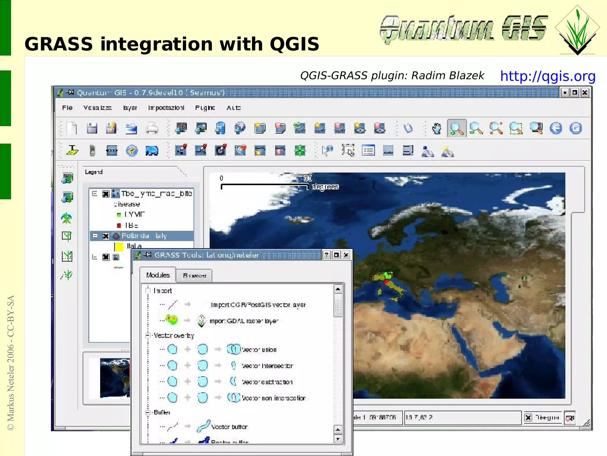Open the Attribute Table icon
The image size is (607, 456).
[x=368, y=151]
